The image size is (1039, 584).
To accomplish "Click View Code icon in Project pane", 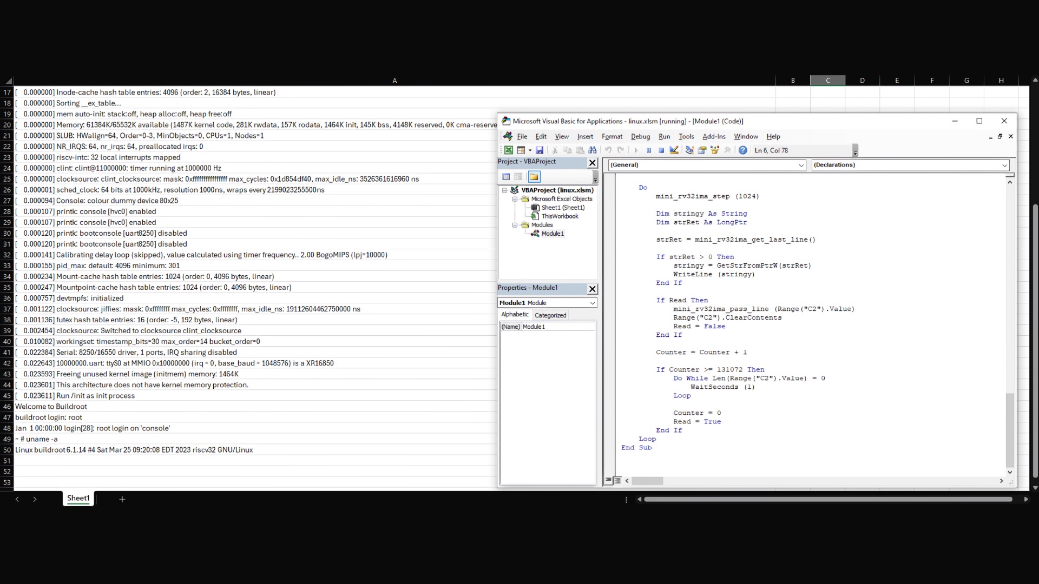I will point(506,177).
